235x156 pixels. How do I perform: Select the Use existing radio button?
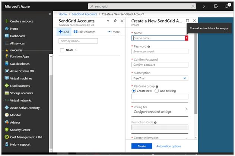coord(156,91)
